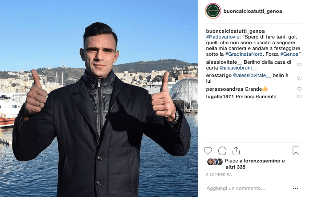Like alessiovitale__'s comment

pos(299,65)
